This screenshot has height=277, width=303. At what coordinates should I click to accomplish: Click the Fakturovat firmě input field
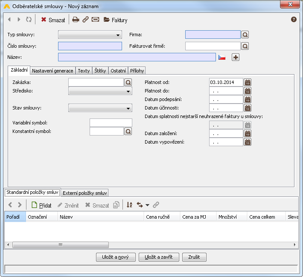(213, 46)
